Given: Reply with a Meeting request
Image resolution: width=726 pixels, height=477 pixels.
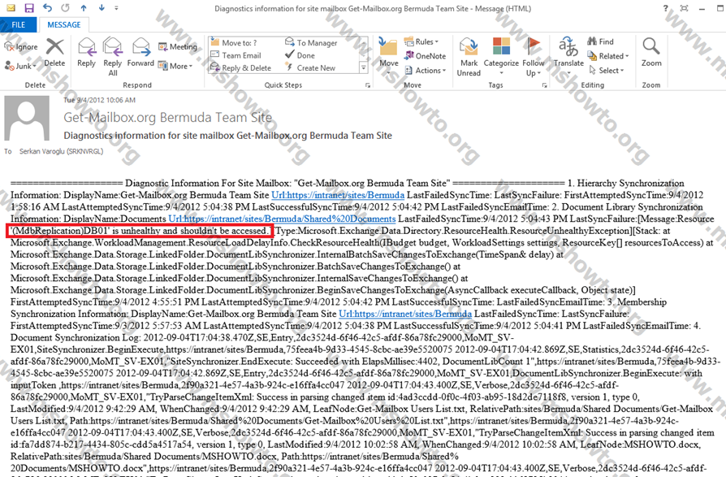Looking at the screenshot, I should coord(177,46).
